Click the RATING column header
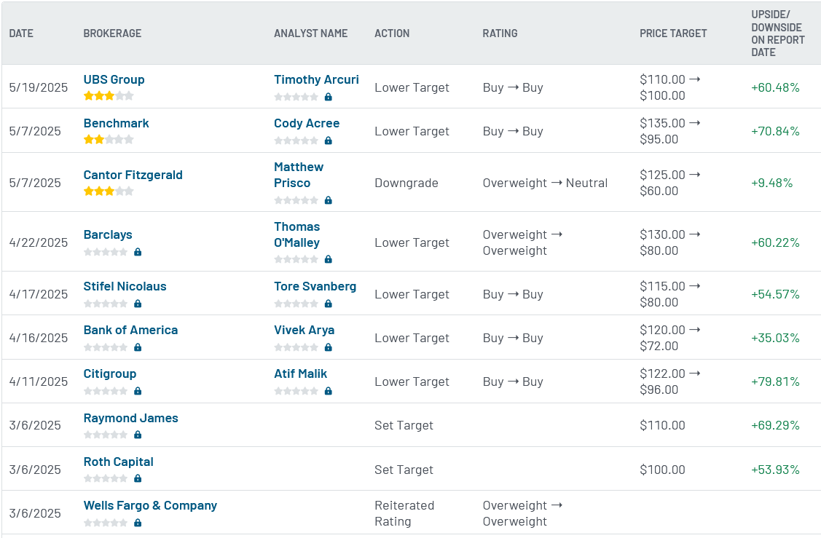 (x=500, y=33)
